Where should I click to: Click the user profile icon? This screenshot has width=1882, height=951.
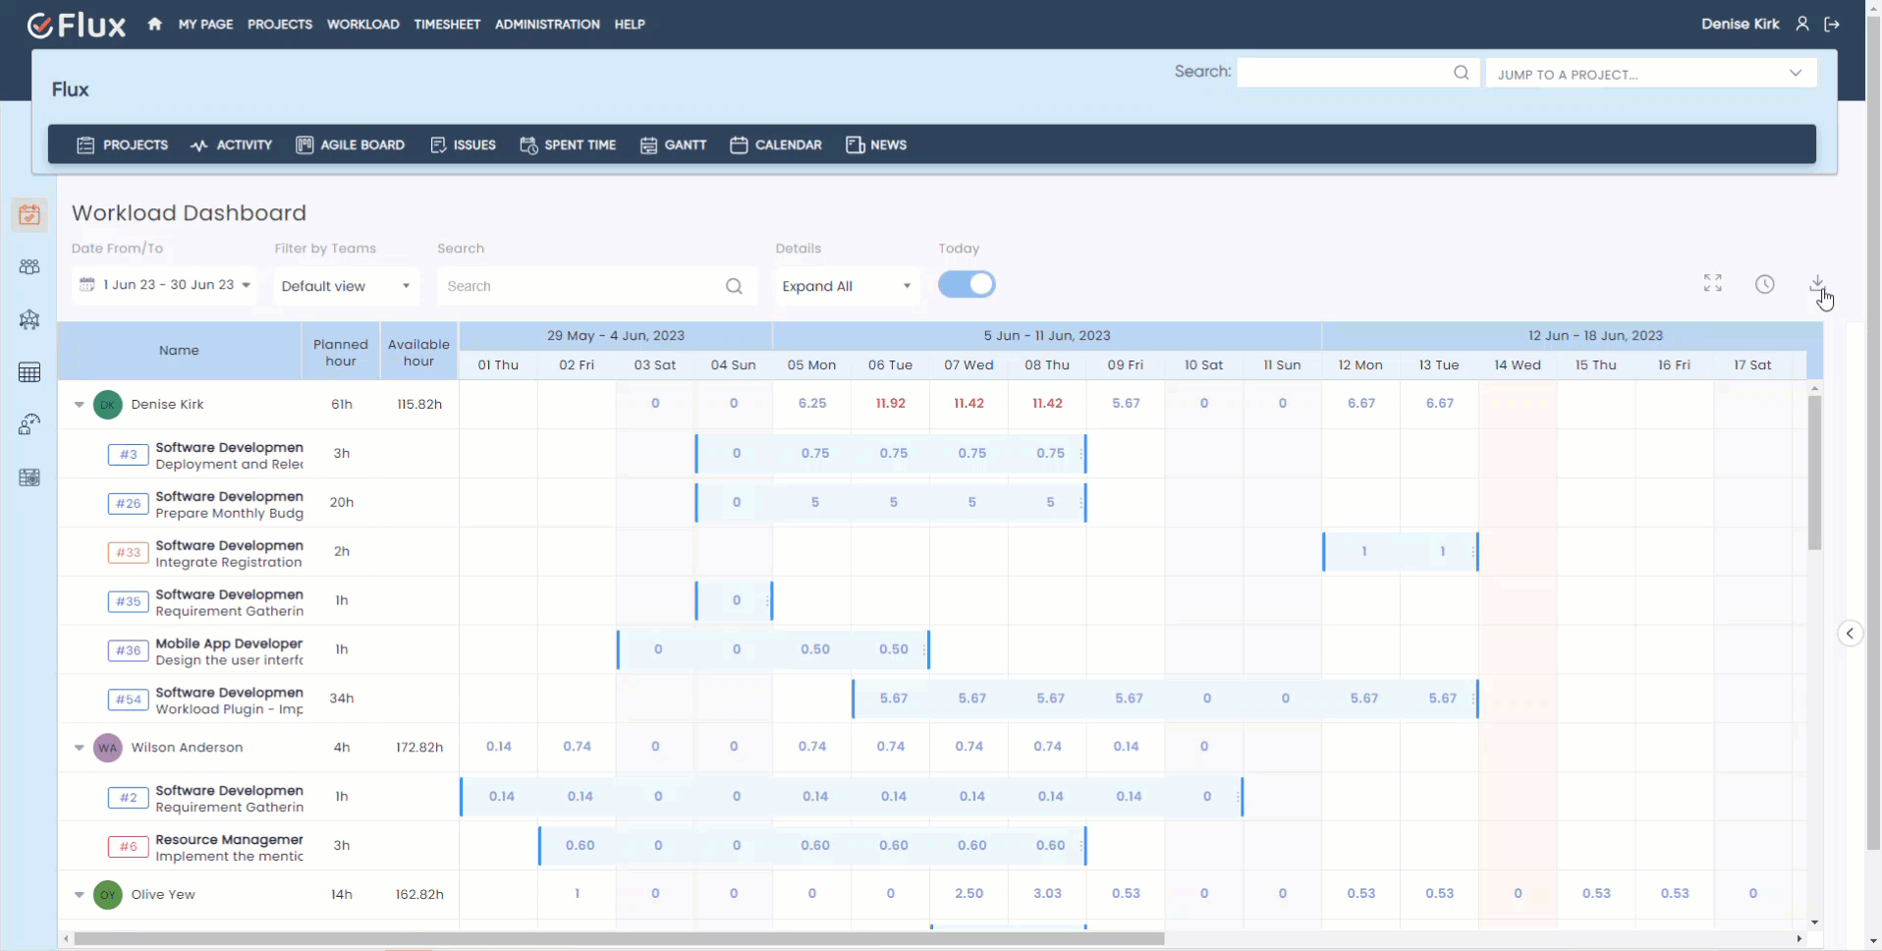click(1802, 25)
